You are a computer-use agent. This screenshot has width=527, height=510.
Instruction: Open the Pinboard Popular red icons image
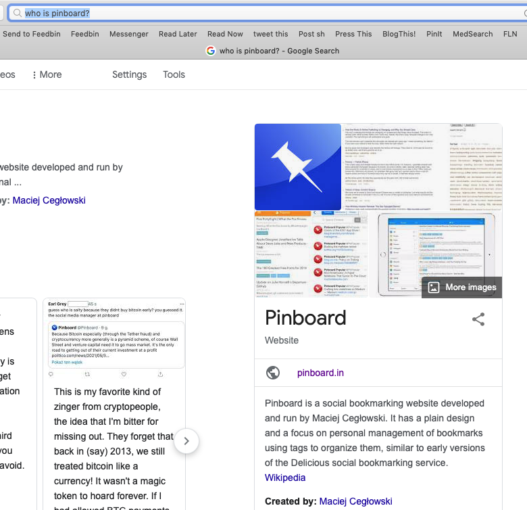pyautogui.click(x=311, y=254)
